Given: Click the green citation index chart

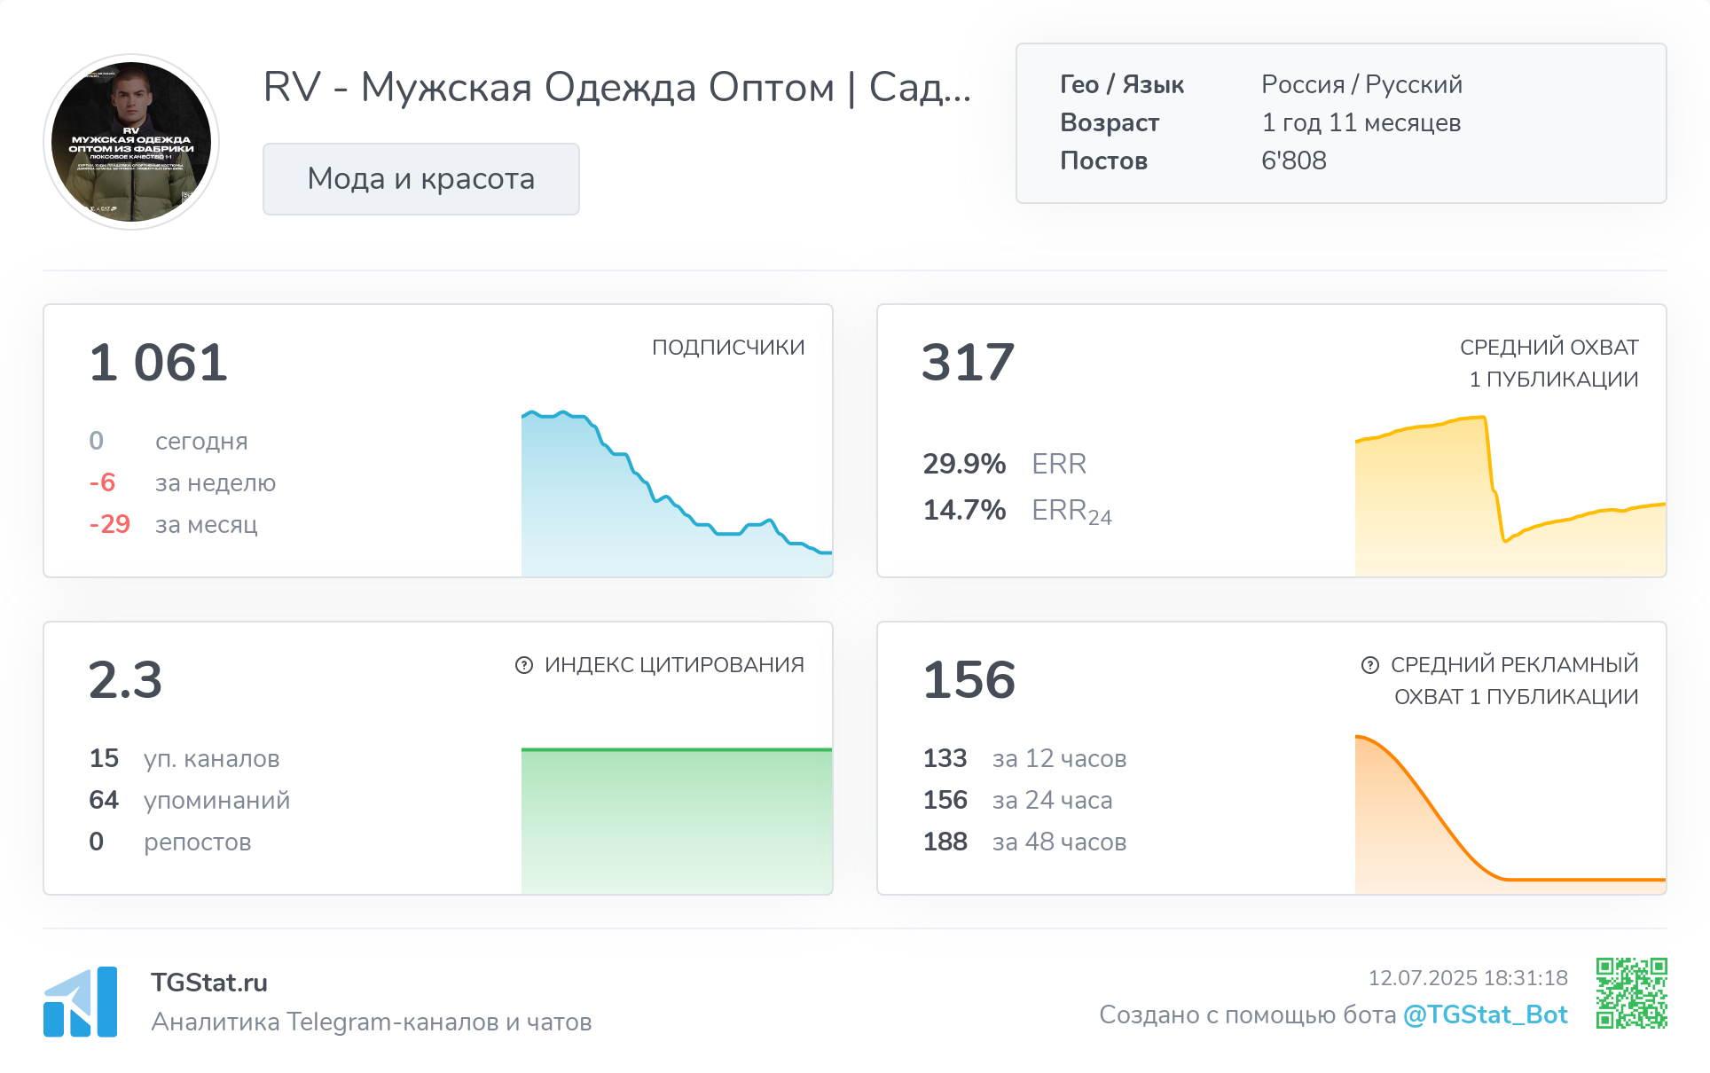Looking at the screenshot, I should [x=677, y=821].
